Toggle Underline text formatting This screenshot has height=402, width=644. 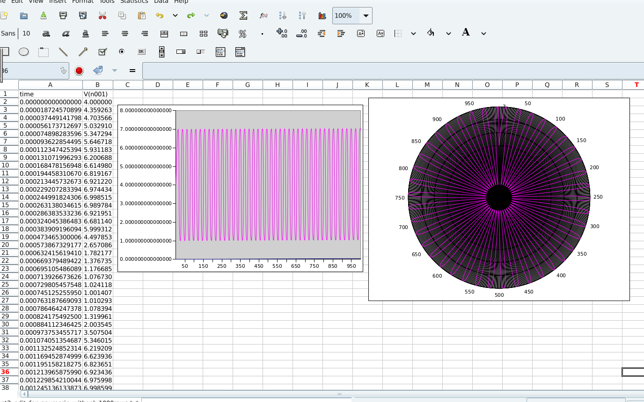[86, 33]
